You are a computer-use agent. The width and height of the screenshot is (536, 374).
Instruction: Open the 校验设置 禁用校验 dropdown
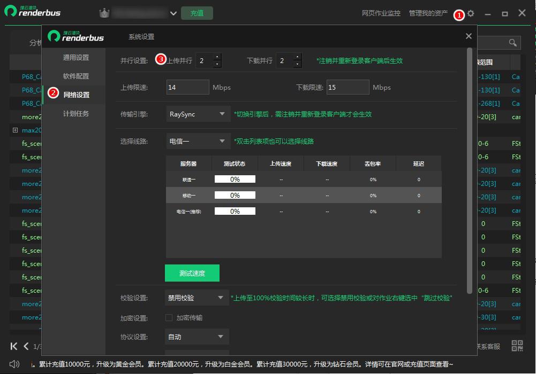point(197,298)
